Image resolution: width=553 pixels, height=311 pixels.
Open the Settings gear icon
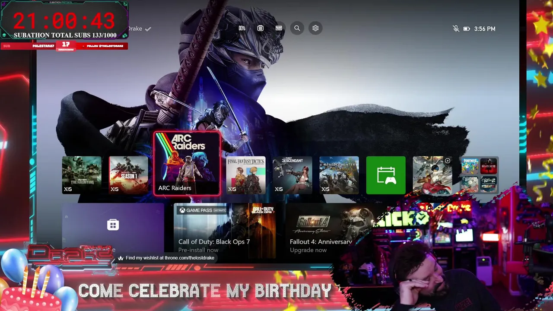315,28
